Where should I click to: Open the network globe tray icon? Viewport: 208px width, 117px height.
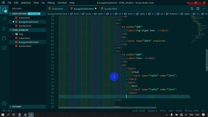[x=181, y=115]
